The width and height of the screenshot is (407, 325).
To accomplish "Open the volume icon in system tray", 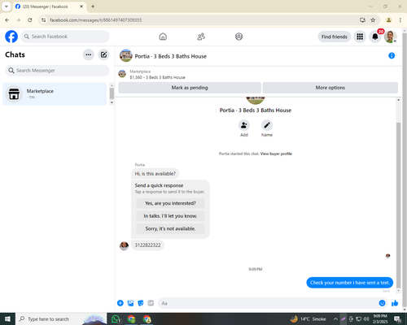I will (366, 319).
